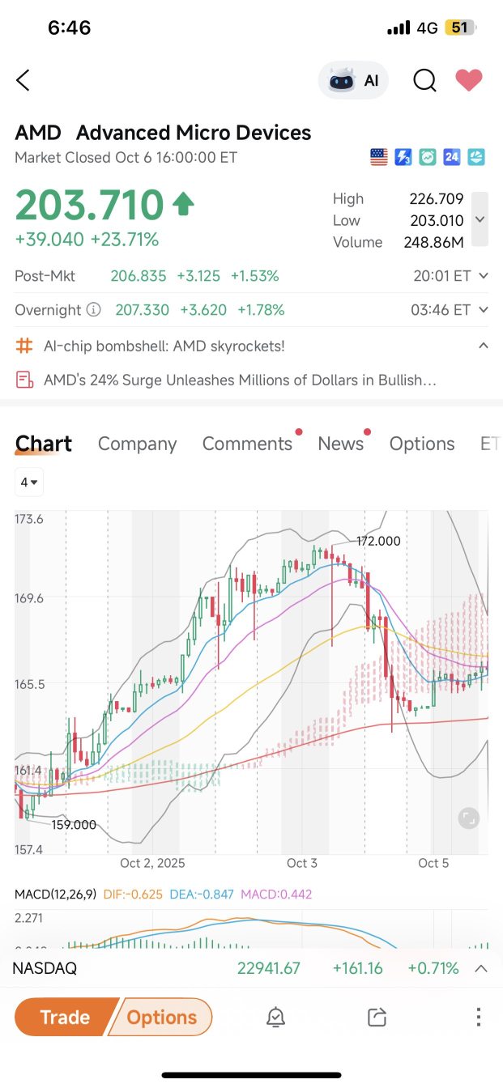
Task: Expand the High/Low/Volume stats chevron
Action: coord(480,219)
